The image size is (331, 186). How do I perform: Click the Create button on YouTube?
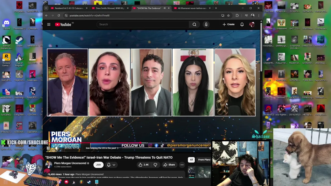(x=229, y=25)
